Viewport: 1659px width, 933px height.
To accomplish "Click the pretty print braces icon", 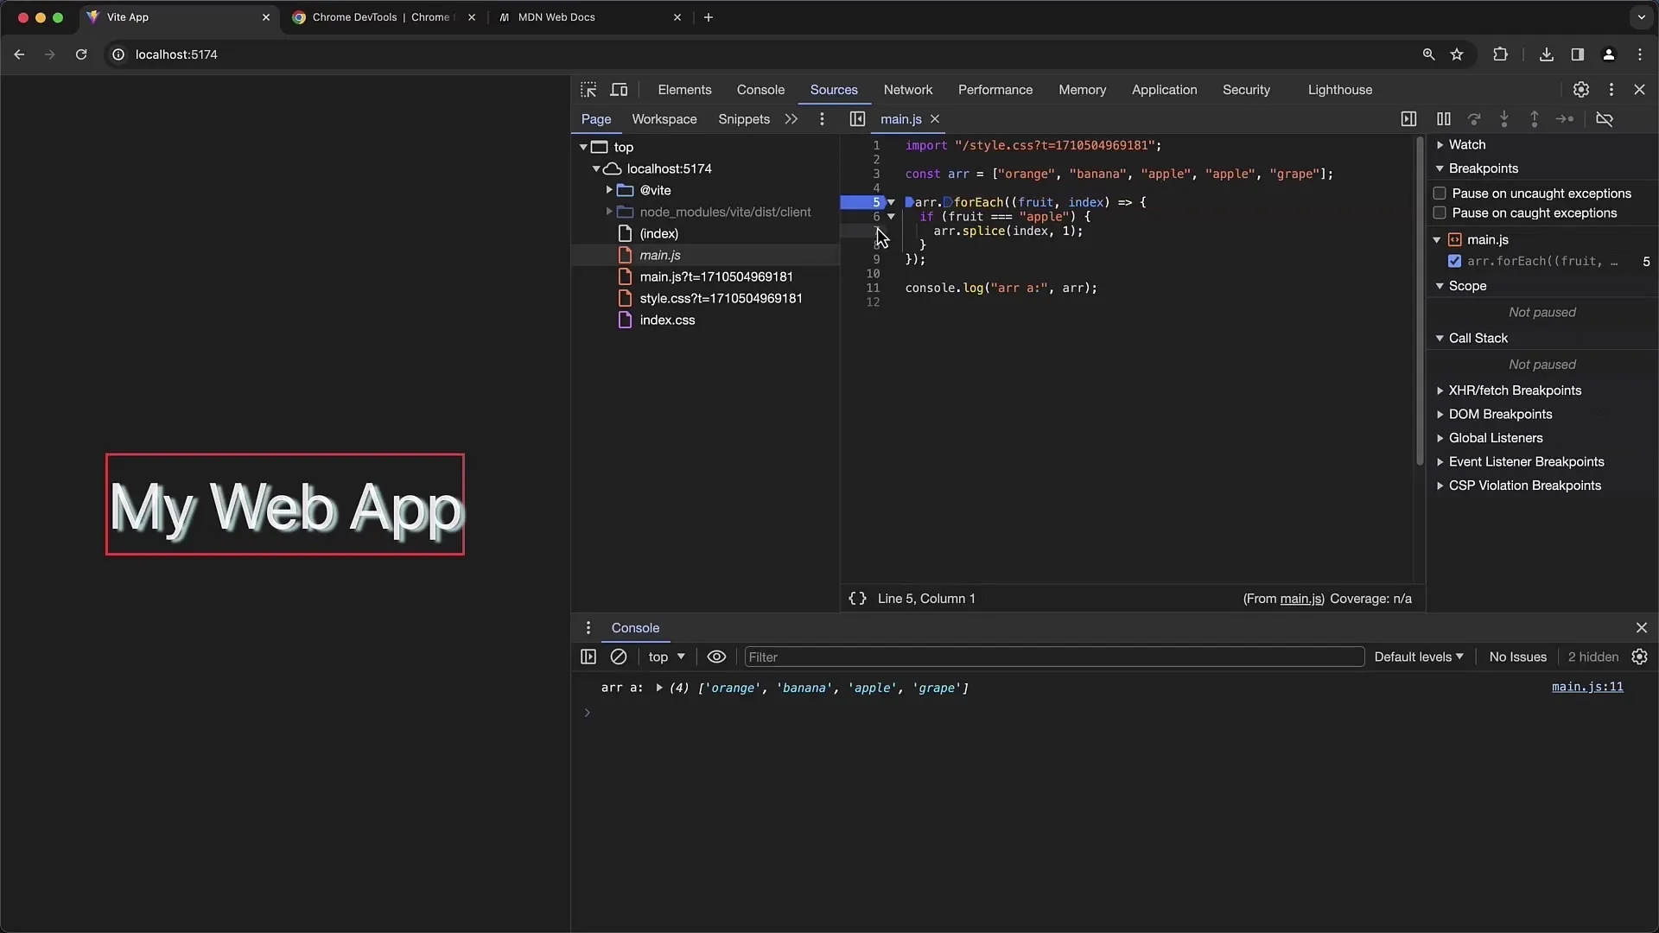I will click(x=857, y=599).
